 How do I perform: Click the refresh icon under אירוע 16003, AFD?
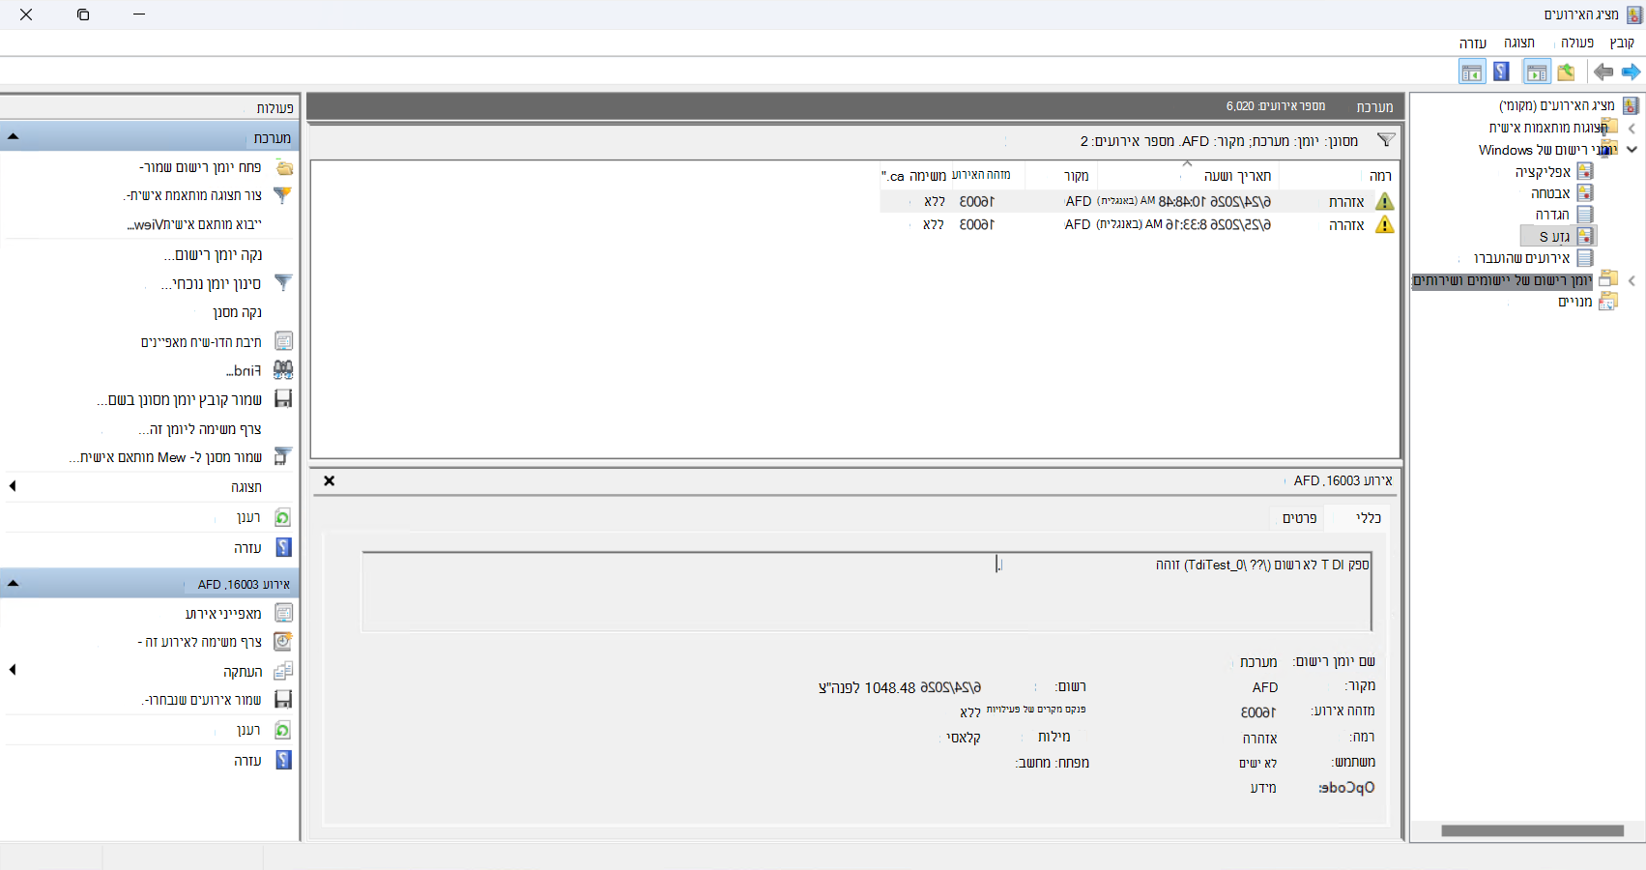coord(283,730)
